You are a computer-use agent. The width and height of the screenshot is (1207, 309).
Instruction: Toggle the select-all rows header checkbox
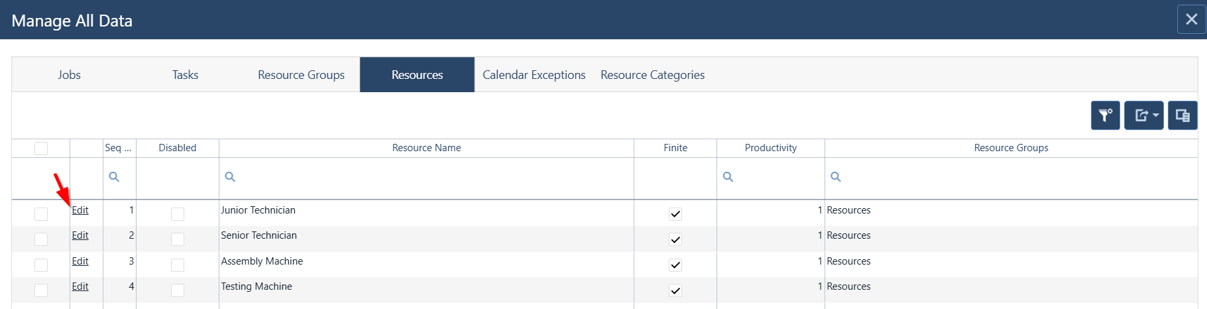coord(41,149)
